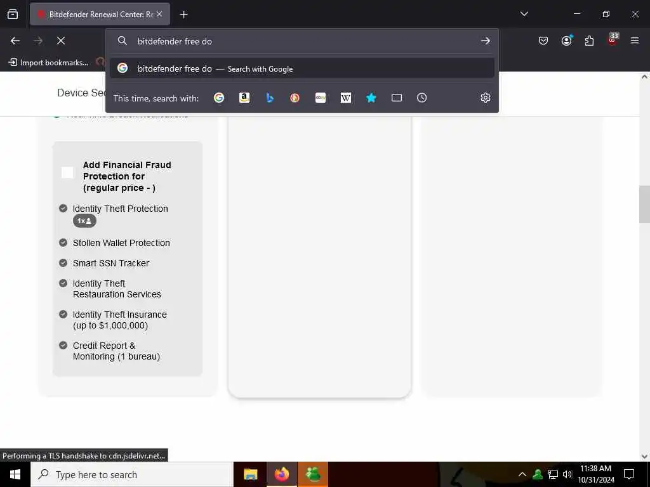The image size is (650, 487).
Task: Click the green user tray icon
Action: pos(538,474)
